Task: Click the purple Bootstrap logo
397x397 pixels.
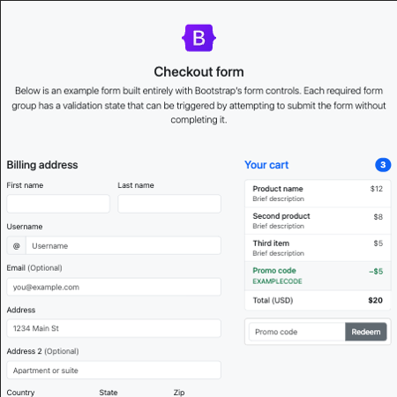Action: 198,38
